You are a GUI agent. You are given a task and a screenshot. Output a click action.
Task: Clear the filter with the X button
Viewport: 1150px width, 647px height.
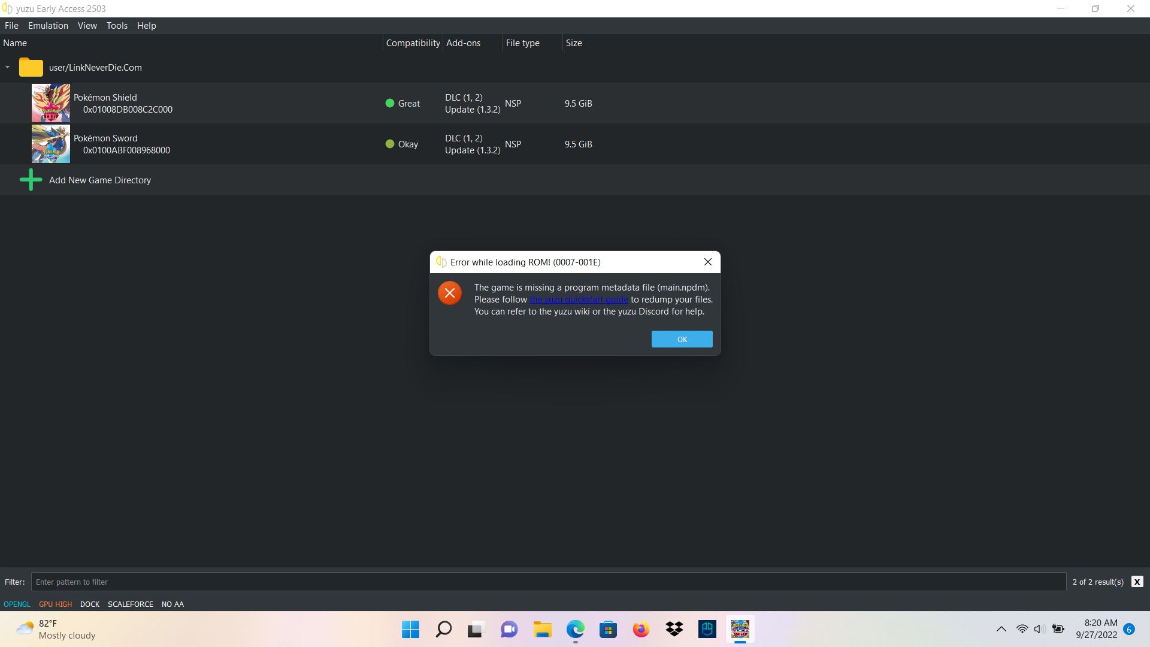tap(1137, 582)
